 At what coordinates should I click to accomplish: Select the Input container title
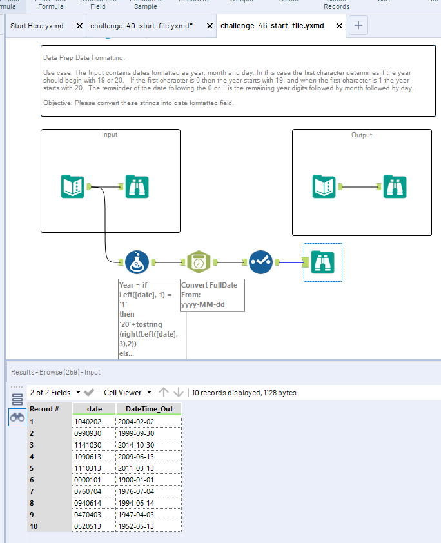click(x=110, y=134)
